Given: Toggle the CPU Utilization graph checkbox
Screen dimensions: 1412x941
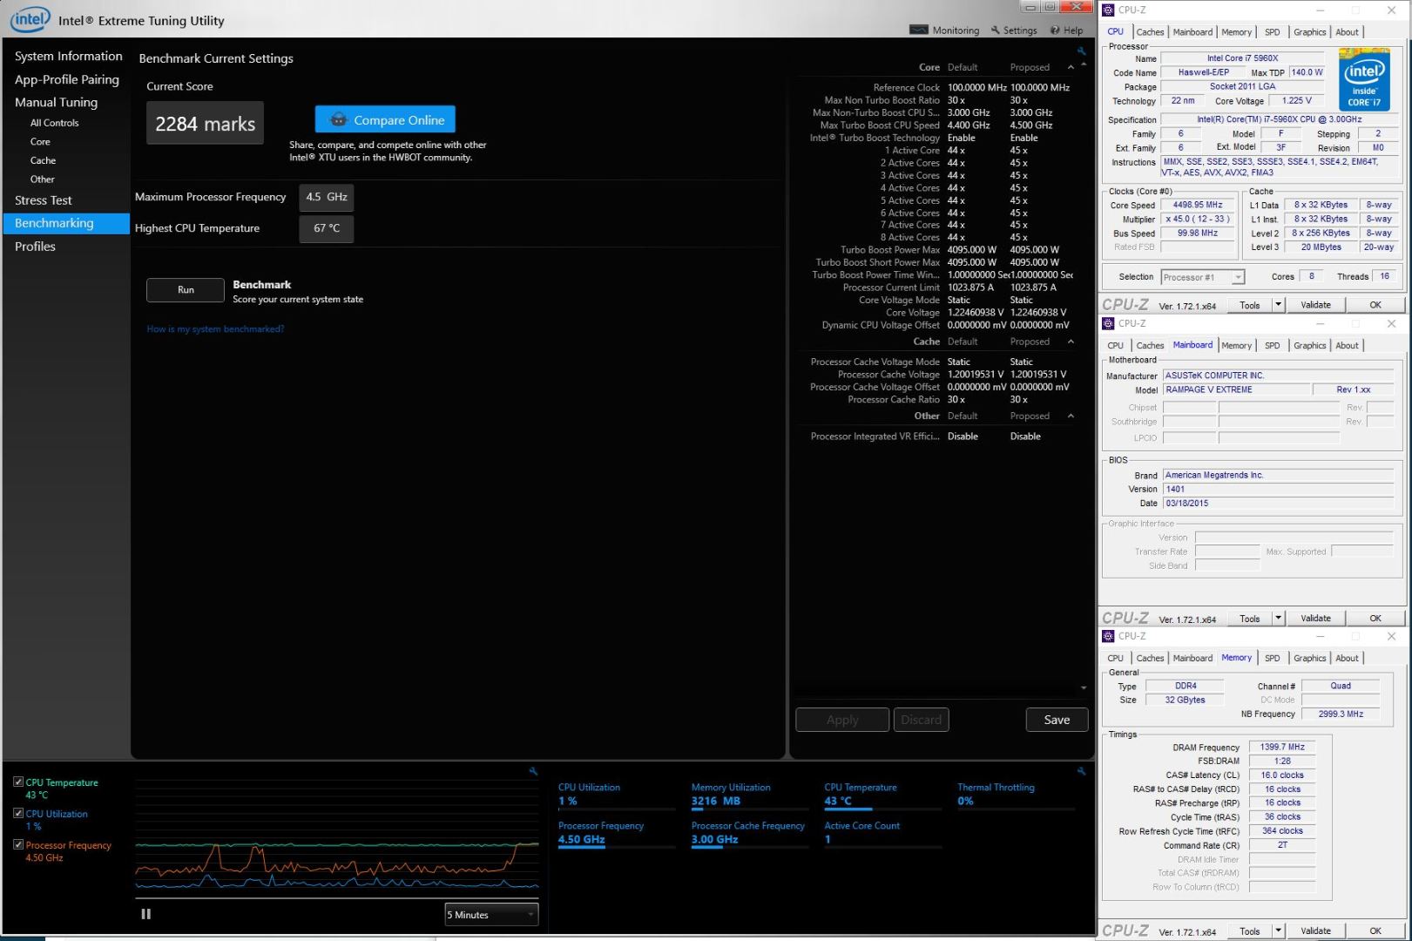Looking at the screenshot, I should [18, 814].
